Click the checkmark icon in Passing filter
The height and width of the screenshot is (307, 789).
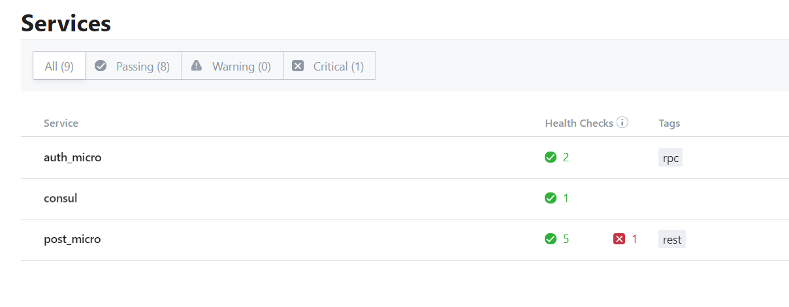pos(101,66)
